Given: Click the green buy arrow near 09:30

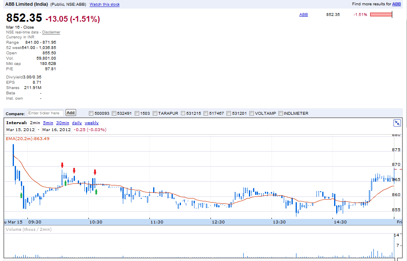Looking at the screenshot, I should pyautogui.click(x=21, y=195).
